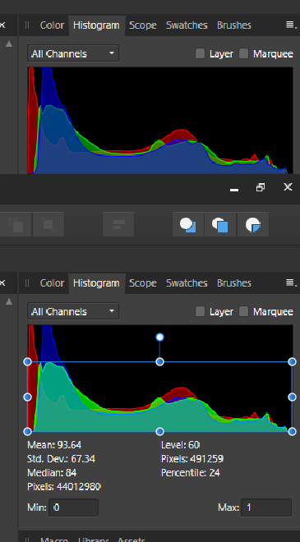Click the bottom-center selection handle on histogram
The width and height of the screenshot is (300, 542).
click(159, 431)
